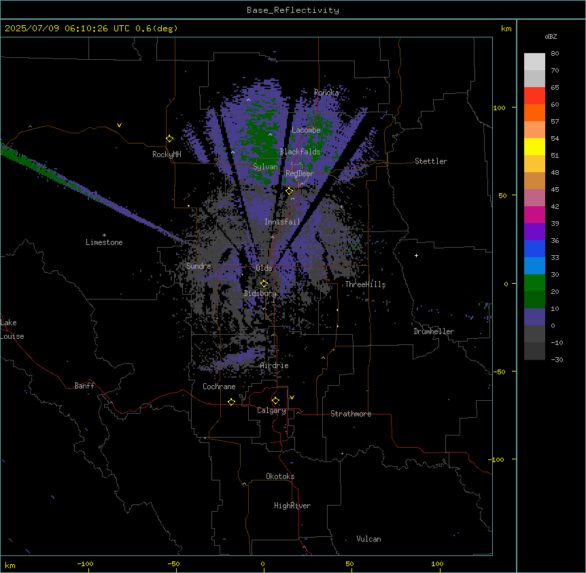Click the Banff label
This screenshot has width=586, height=573.
pyautogui.click(x=84, y=386)
